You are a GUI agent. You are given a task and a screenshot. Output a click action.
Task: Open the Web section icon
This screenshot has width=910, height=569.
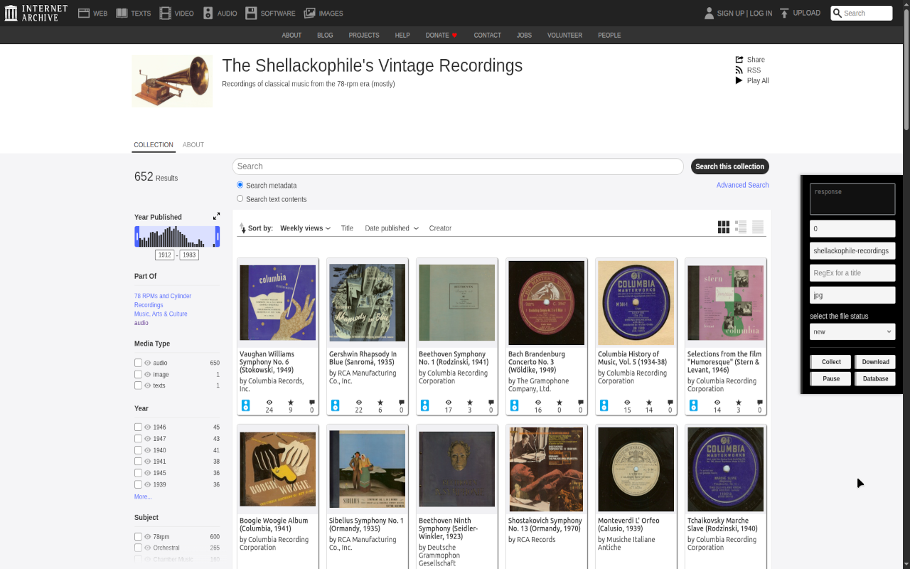pos(84,13)
